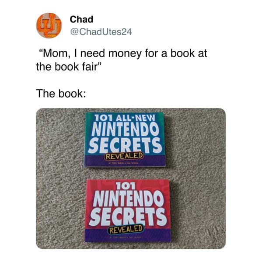Image resolution: width=262 pixels, height=262 pixels.
Task: Click SECRETS word on the teal cover
Action: coord(125,145)
